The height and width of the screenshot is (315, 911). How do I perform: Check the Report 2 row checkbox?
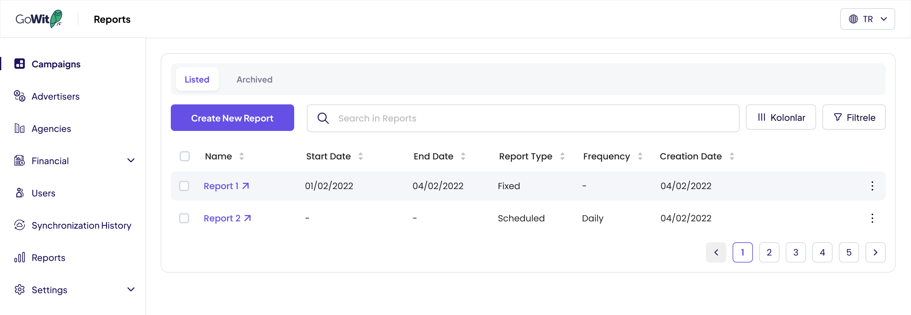pyautogui.click(x=184, y=218)
